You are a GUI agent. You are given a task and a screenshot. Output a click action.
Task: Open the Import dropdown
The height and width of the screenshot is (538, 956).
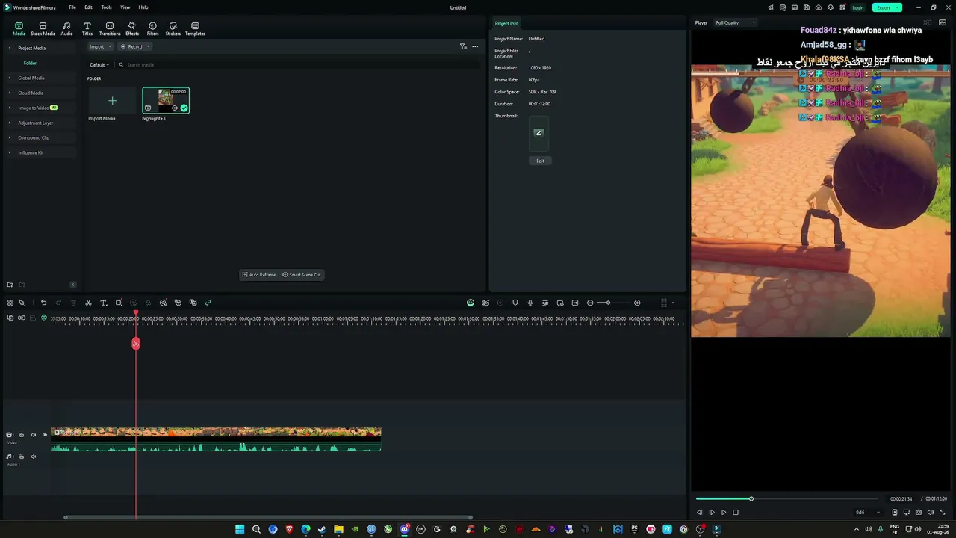(99, 46)
